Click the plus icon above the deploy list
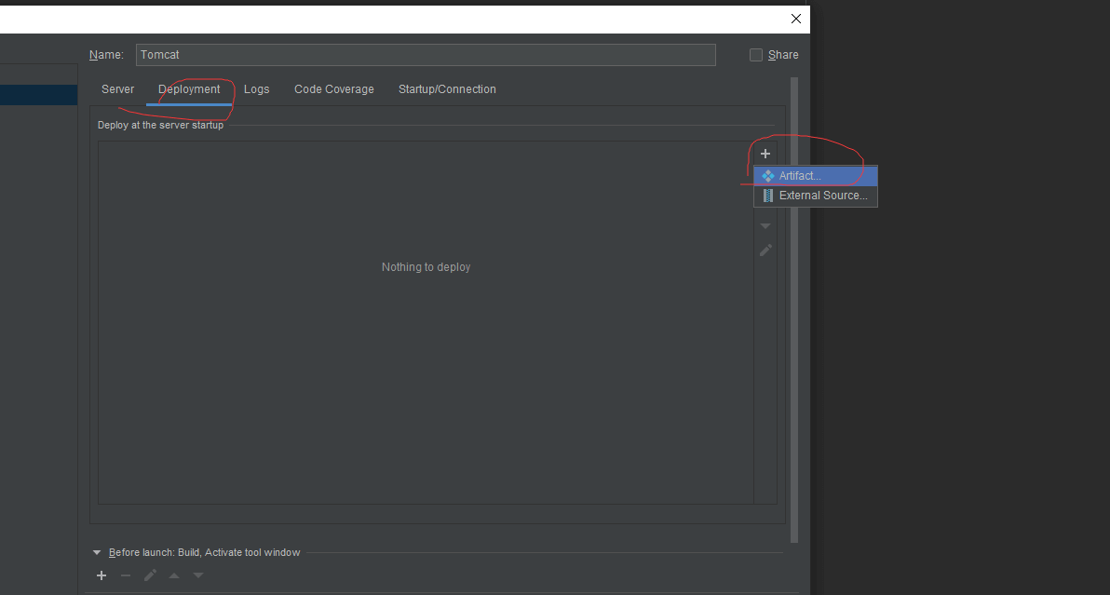Viewport: 1110px width, 595px height. pyautogui.click(x=765, y=154)
